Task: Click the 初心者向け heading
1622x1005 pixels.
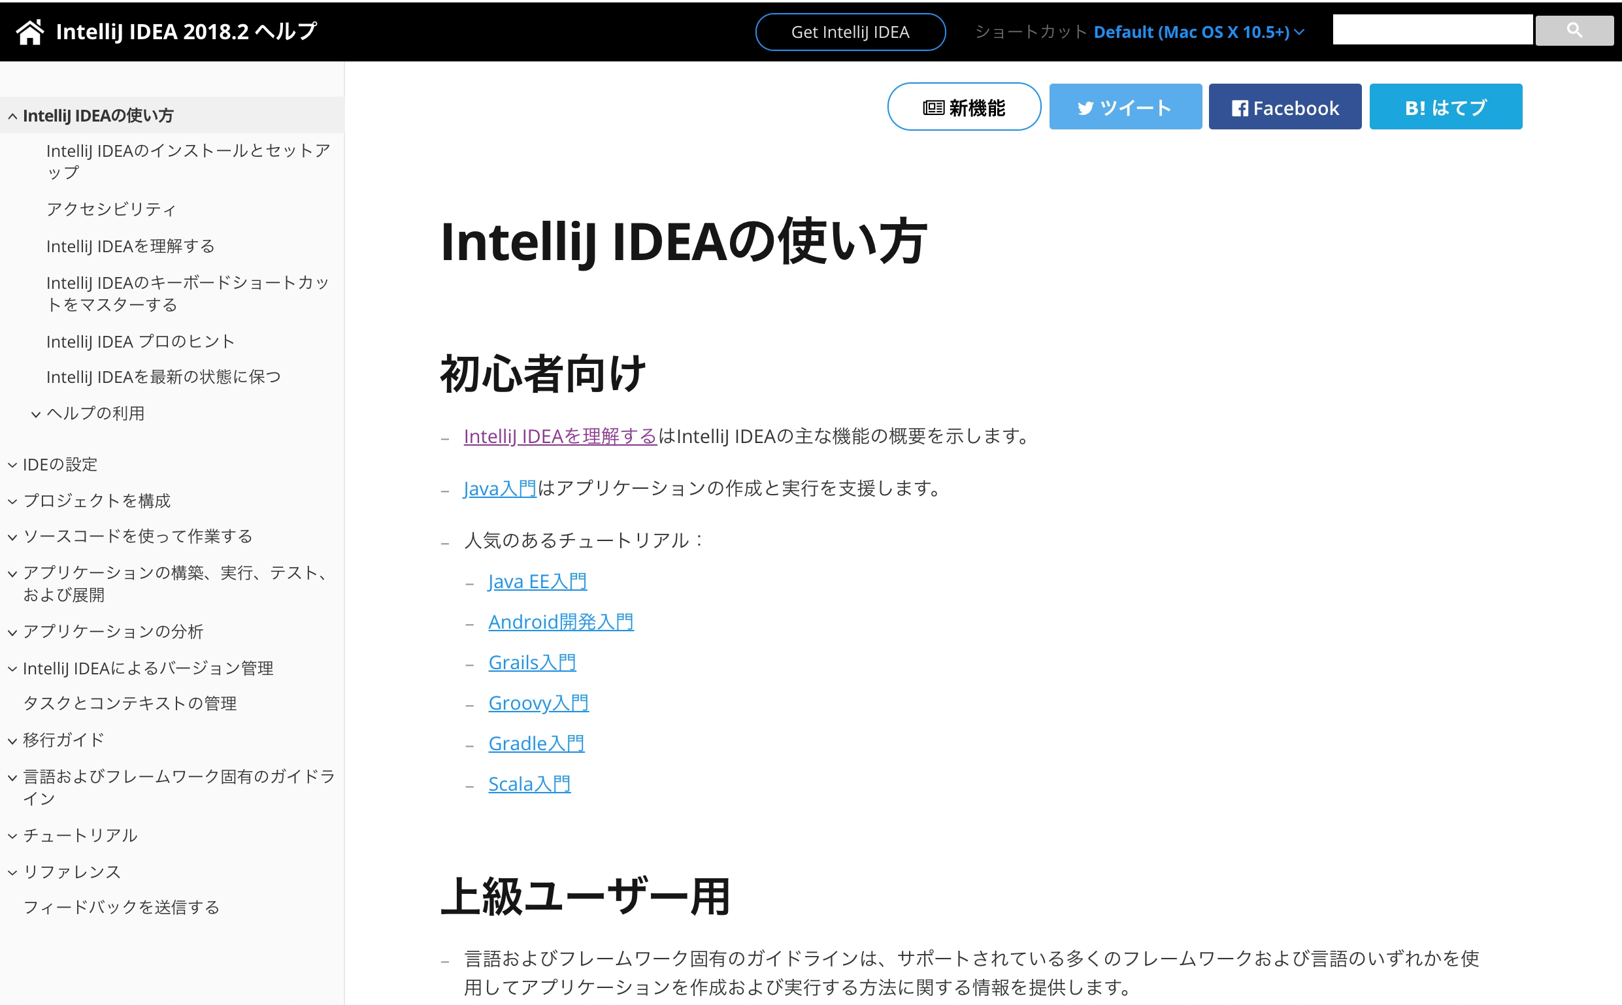Action: (542, 374)
